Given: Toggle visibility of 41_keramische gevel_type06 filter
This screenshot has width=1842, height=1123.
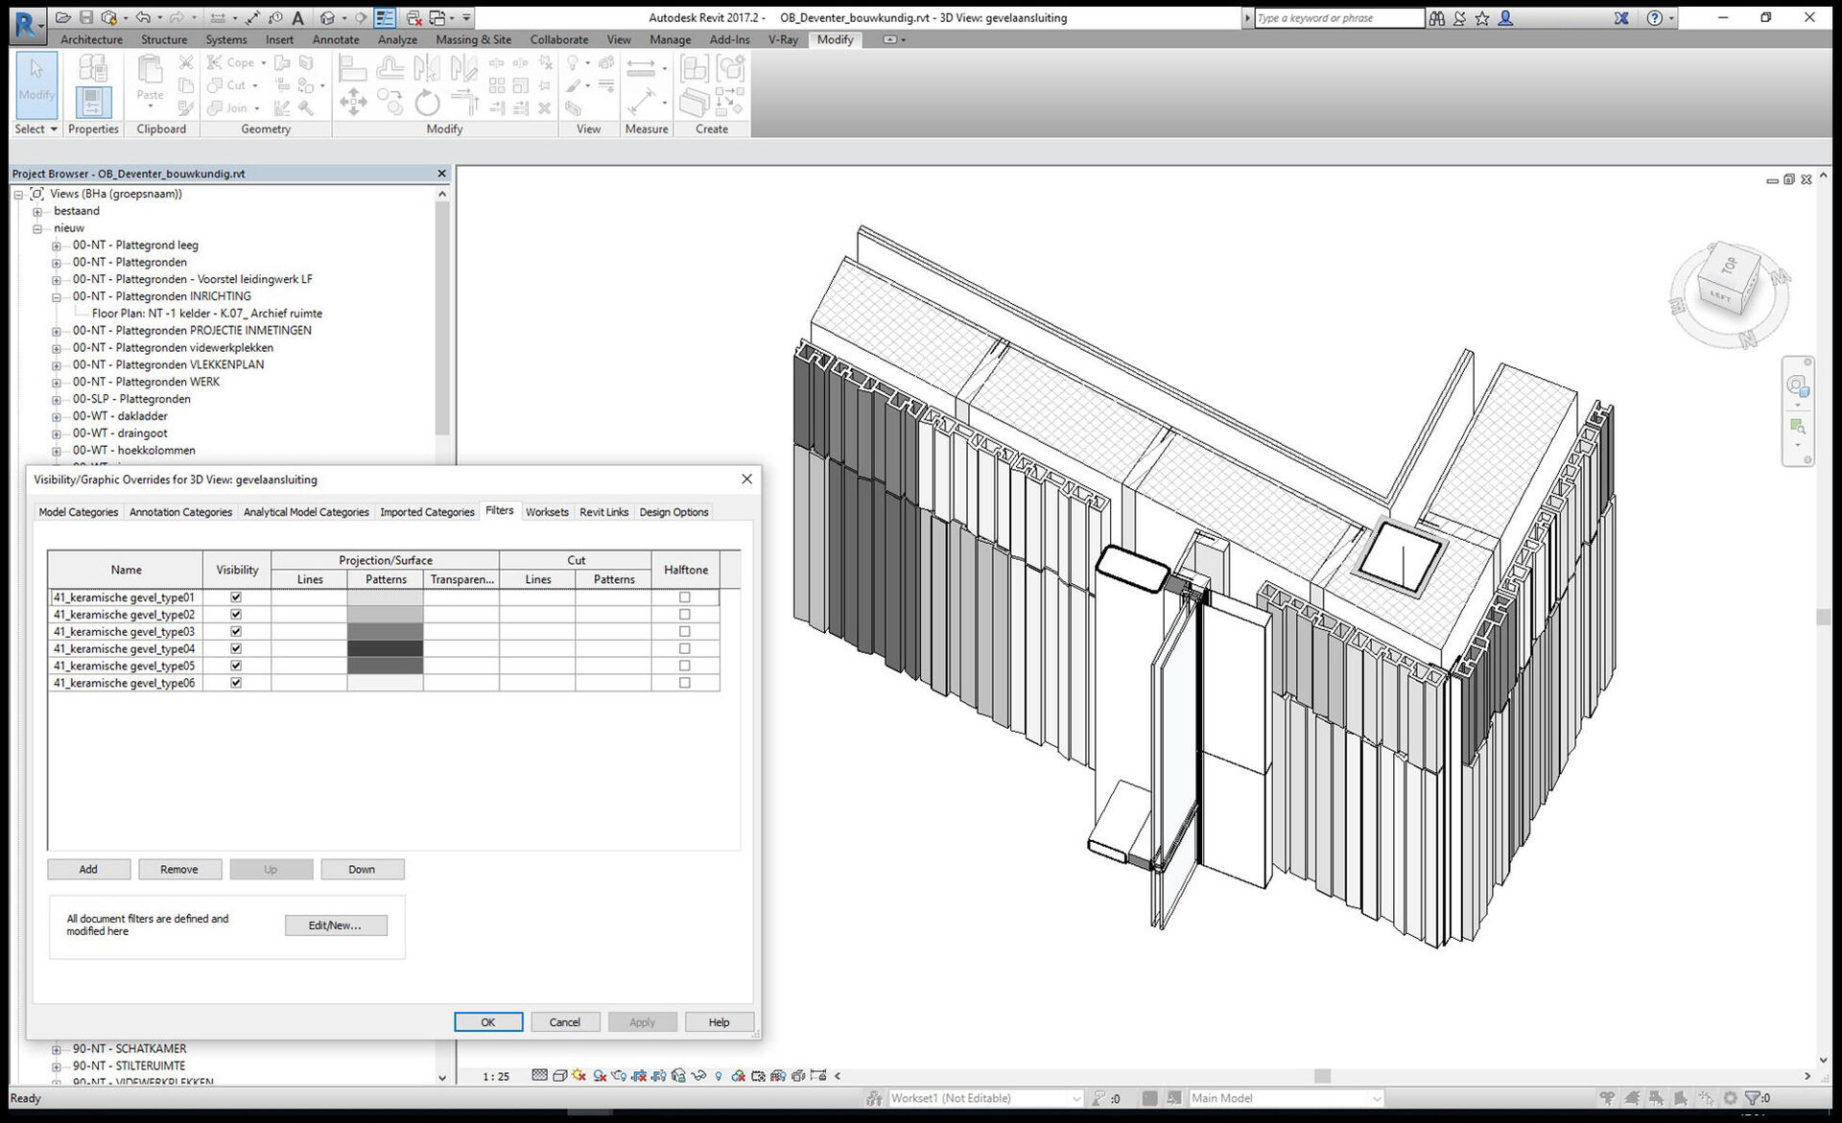Looking at the screenshot, I should tap(236, 683).
